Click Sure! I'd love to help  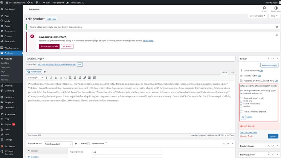click(x=49, y=46)
